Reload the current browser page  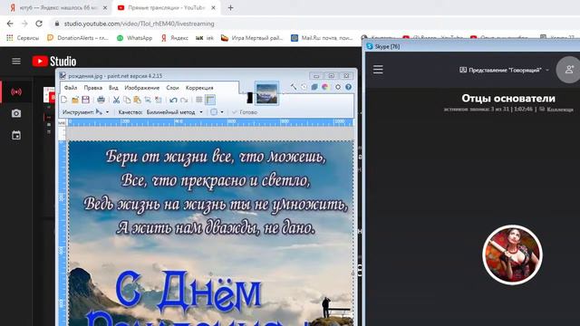coord(39,24)
